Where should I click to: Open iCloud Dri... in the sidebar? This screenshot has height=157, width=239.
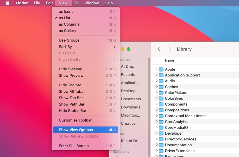131,141
